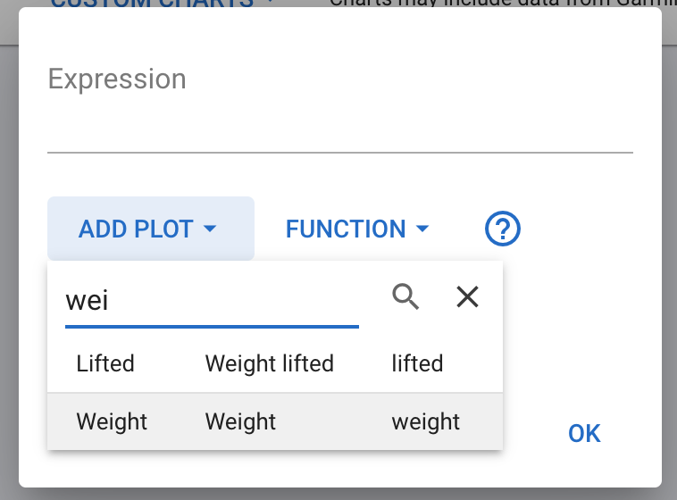Viewport: 677px width, 500px height.
Task: Open the CUSTOM CHARTS dropdown behind dialog
Action: 161,4
